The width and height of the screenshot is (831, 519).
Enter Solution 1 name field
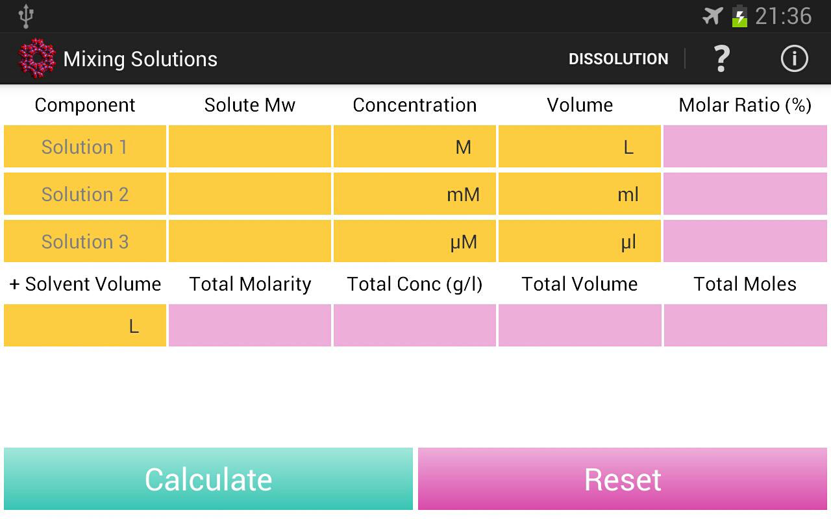coord(85,147)
